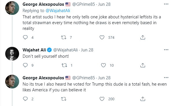Open more options on first tweet

(166, 4)
